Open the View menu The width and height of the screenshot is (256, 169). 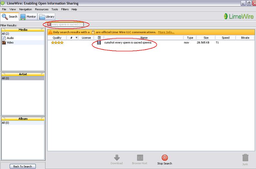pos(13,9)
